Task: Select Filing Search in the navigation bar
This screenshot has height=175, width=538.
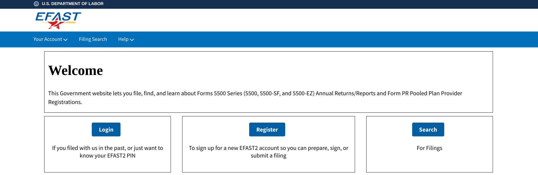Action: tap(93, 39)
